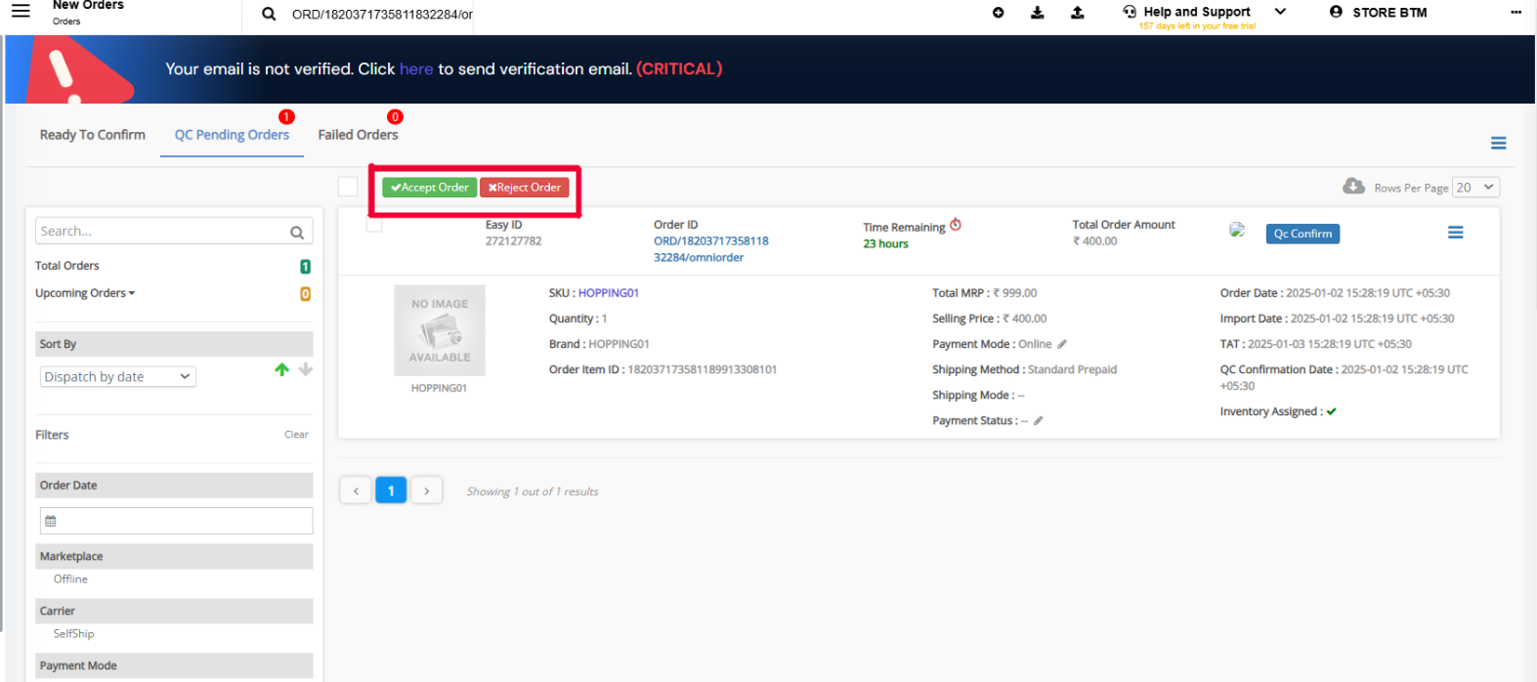The image size is (1537, 682).
Task: Click the sidebar search magnifier icon
Action: [297, 232]
